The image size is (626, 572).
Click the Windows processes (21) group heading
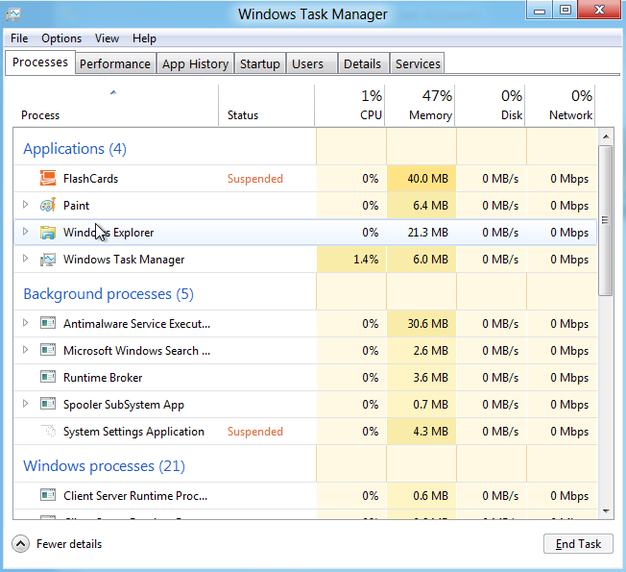pos(105,466)
